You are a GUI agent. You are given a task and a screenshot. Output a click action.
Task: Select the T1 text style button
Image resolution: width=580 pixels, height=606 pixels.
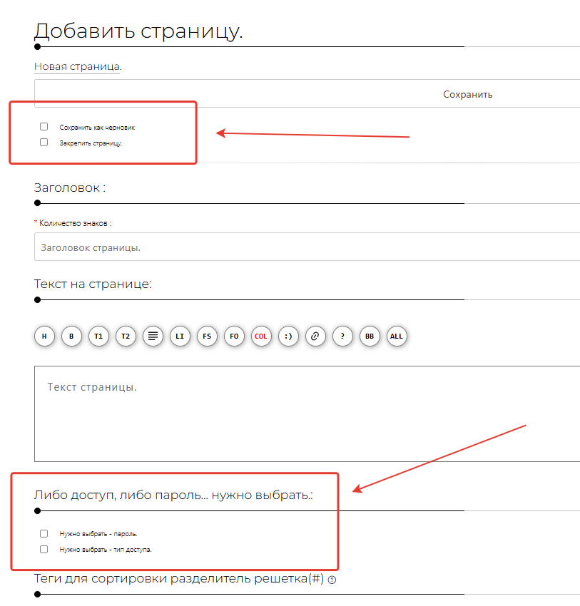(98, 336)
